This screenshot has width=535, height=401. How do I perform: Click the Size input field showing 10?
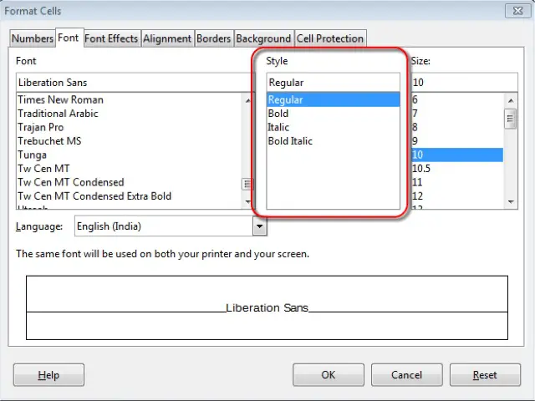coord(465,82)
